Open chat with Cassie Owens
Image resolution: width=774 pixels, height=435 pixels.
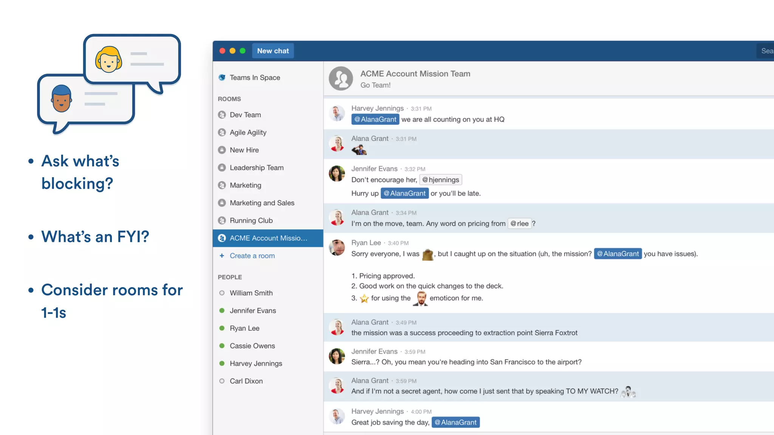[x=252, y=346]
